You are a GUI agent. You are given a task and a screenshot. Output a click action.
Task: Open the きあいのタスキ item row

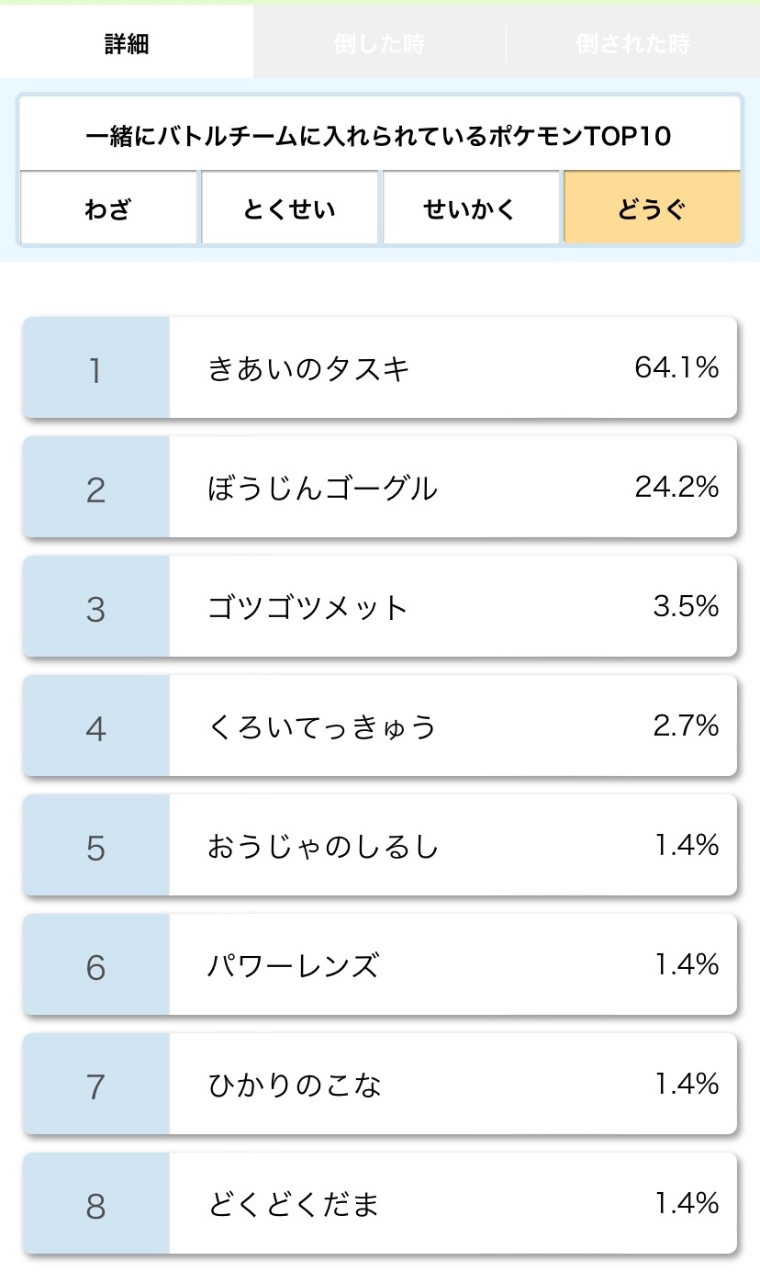tap(380, 368)
